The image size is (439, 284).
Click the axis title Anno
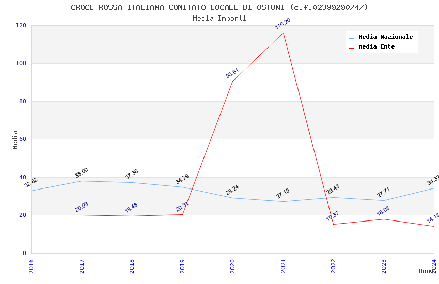(x=426, y=271)
